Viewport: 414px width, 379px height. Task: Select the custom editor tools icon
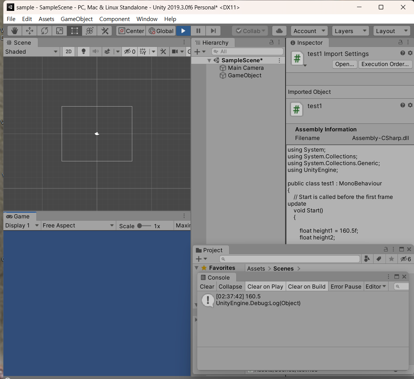point(105,31)
